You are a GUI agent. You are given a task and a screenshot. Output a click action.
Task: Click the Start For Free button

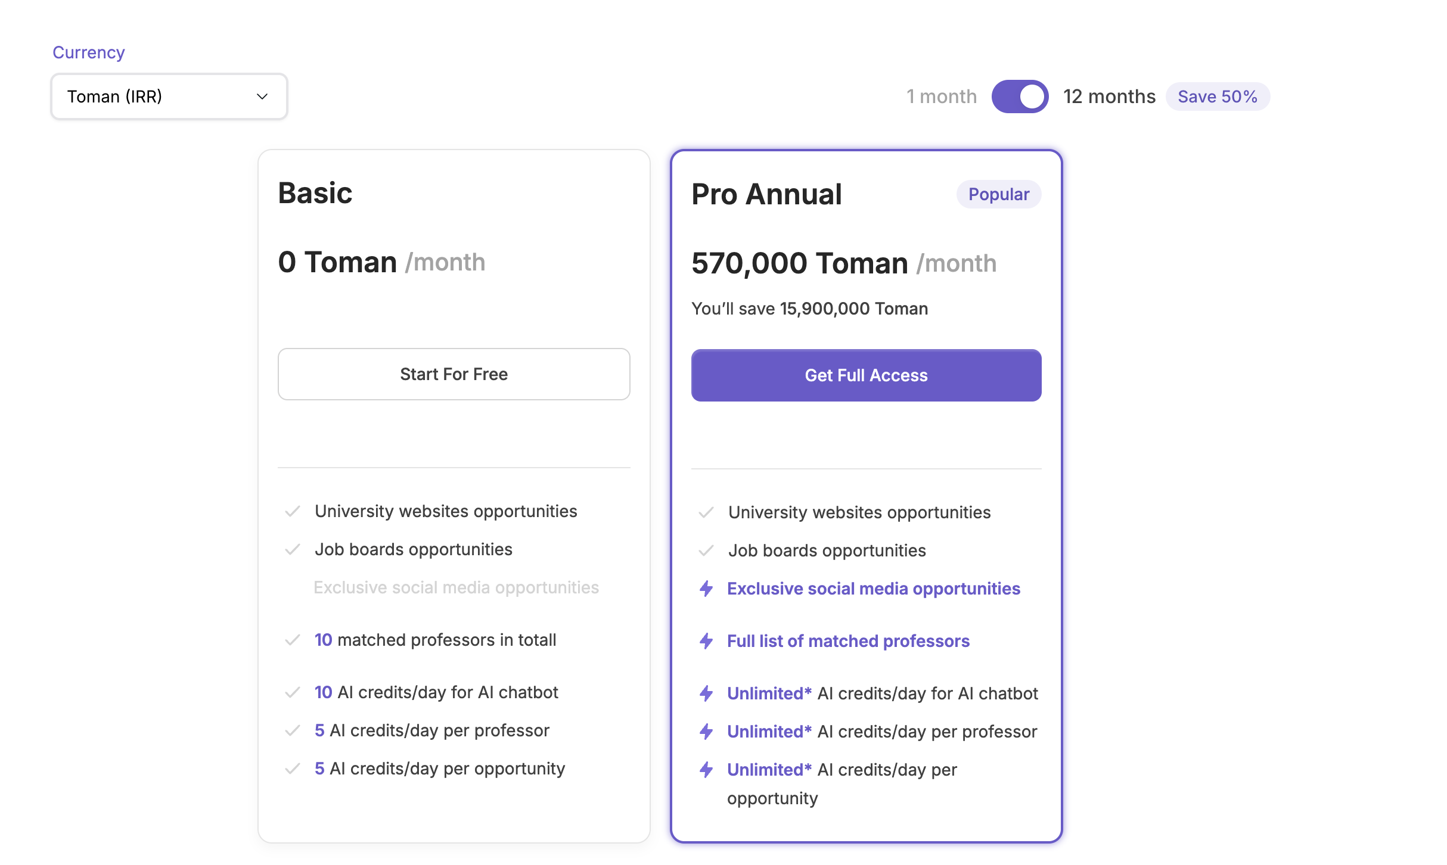(454, 374)
